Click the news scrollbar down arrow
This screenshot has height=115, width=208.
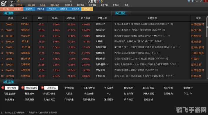[x=207, y=78]
